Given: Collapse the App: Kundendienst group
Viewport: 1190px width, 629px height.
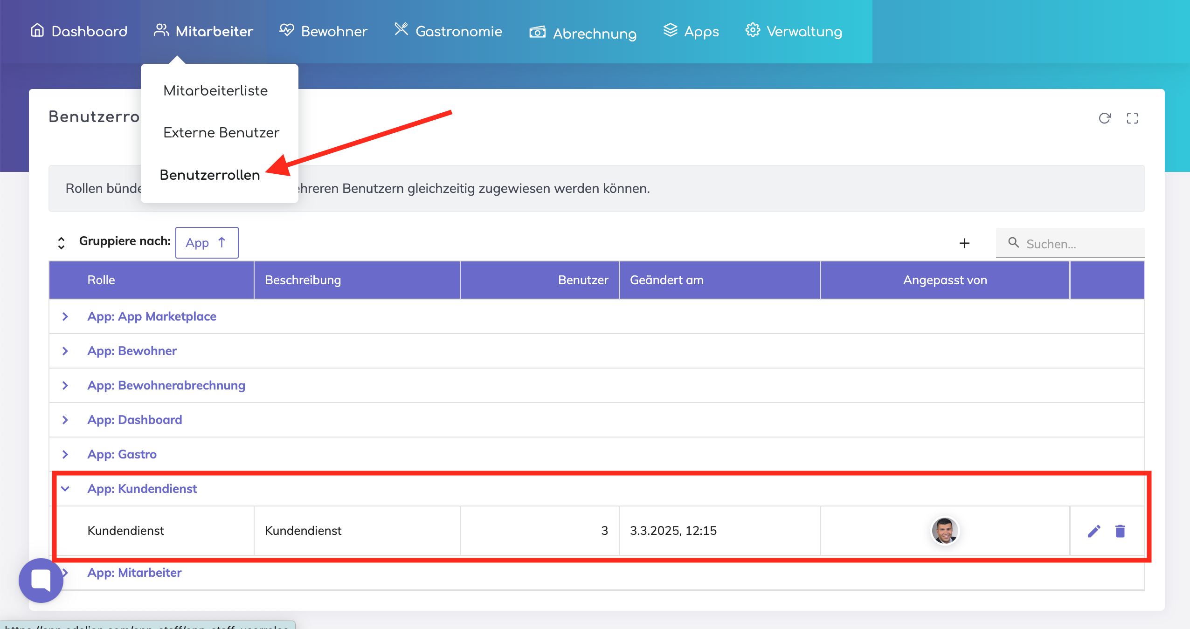Looking at the screenshot, I should click(x=65, y=489).
